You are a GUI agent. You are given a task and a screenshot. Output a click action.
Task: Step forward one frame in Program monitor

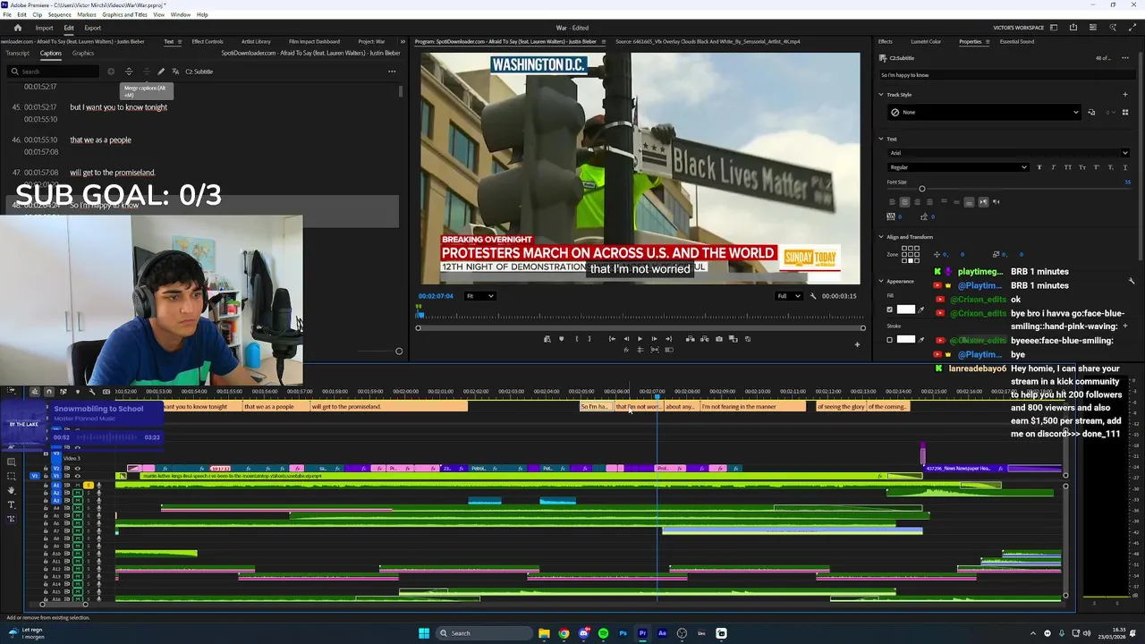click(654, 339)
